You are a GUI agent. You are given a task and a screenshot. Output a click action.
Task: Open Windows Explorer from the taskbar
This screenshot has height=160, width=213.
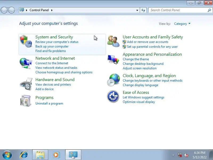point(40,155)
